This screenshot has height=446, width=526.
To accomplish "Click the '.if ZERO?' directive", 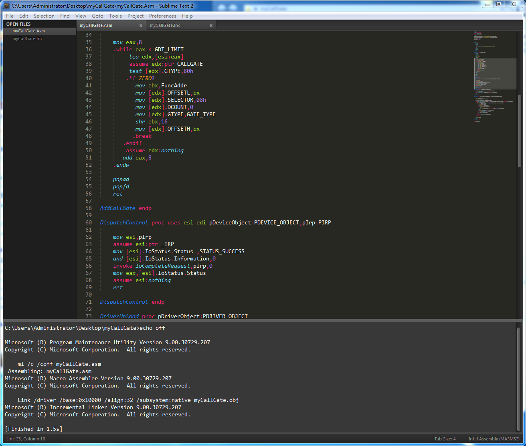I will pyautogui.click(x=140, y=79).
